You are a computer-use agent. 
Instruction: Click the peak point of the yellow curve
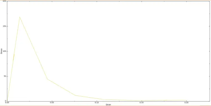(x=20, y=17)
